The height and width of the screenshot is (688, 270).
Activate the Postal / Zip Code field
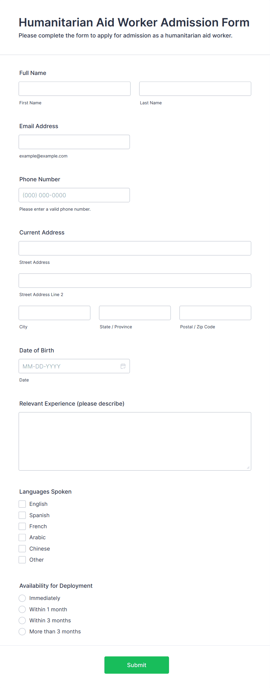point(215,313)
